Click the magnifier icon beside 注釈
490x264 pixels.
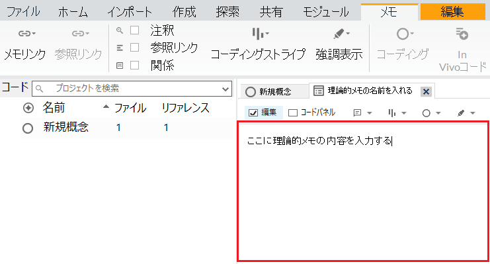(x=120, y=30)
